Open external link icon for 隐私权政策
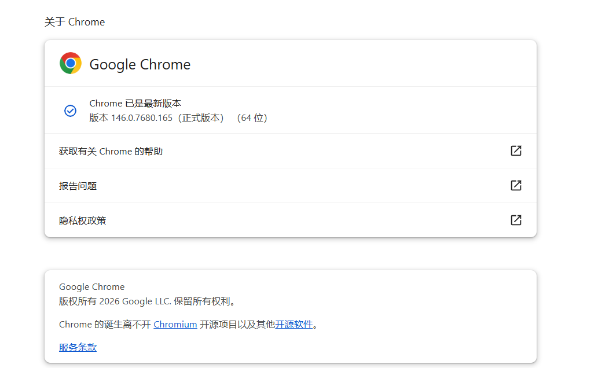The height and width of the screenshot is (368, 609). [x=516, y=220]
